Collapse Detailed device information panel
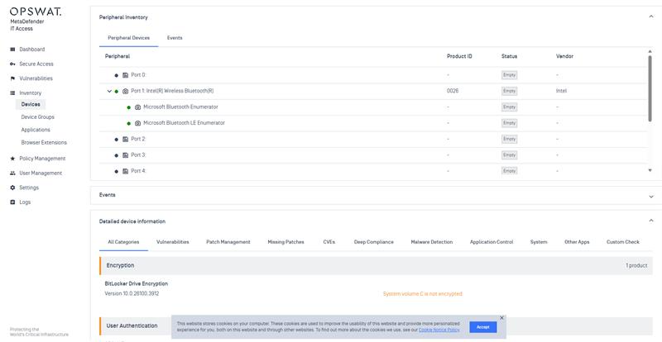This screenshot has width=662, height=342. tap(651, 221)
